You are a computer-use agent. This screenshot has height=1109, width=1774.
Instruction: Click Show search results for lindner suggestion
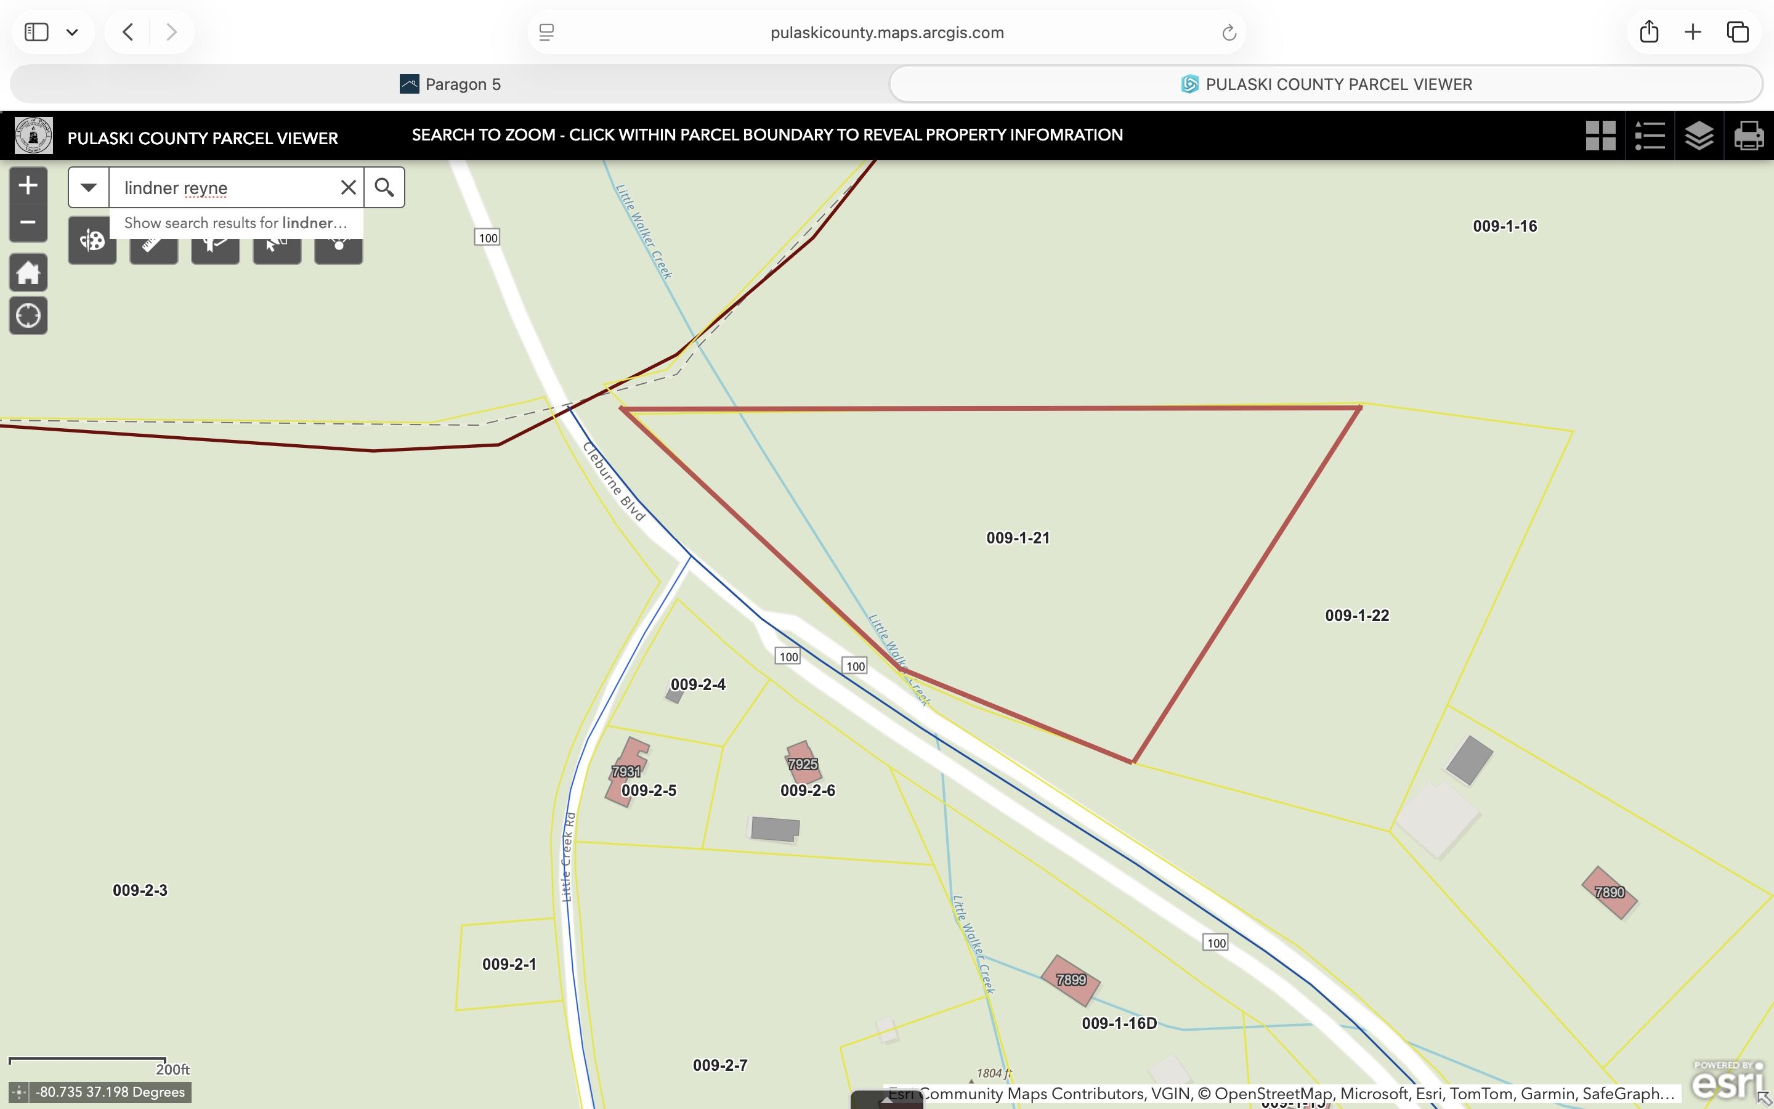(x=235, y=223)
